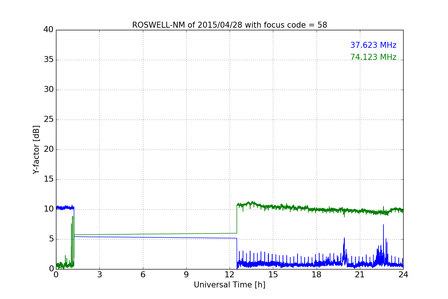Click the green 74.123 MHz legend label
448x299 pixels.
coord(373,57)
